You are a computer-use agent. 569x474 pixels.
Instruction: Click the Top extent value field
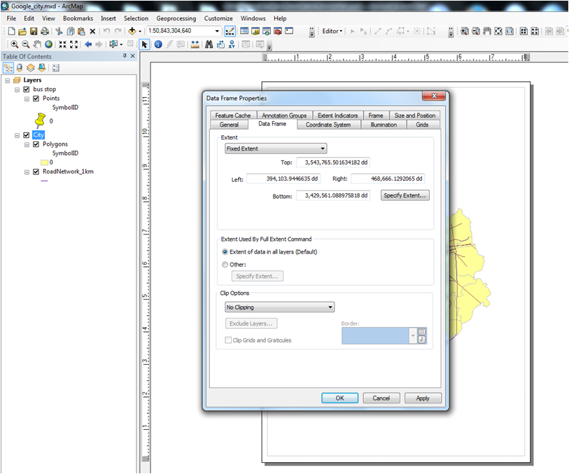click(x=332, y=162)
